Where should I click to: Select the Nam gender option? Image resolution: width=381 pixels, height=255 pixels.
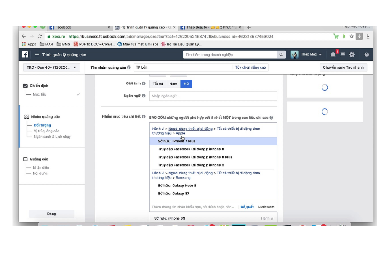pos(173,84)
